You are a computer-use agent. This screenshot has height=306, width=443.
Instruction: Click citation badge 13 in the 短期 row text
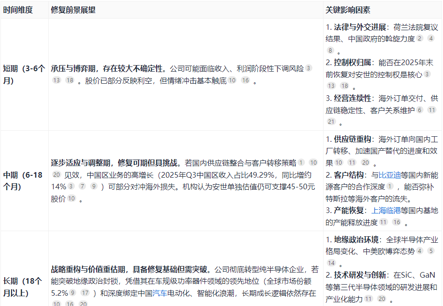point(56,81)
